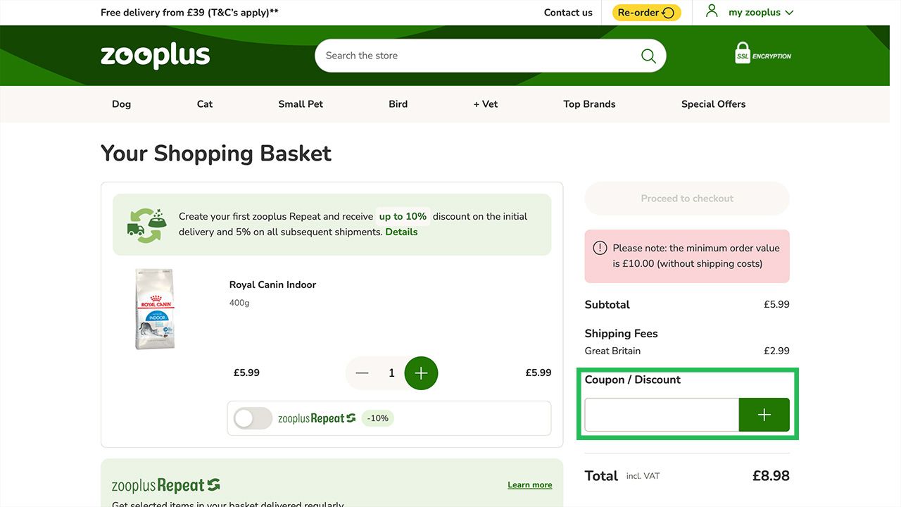
Task: Open the + Vet category
Action: (x=486, y=104)
